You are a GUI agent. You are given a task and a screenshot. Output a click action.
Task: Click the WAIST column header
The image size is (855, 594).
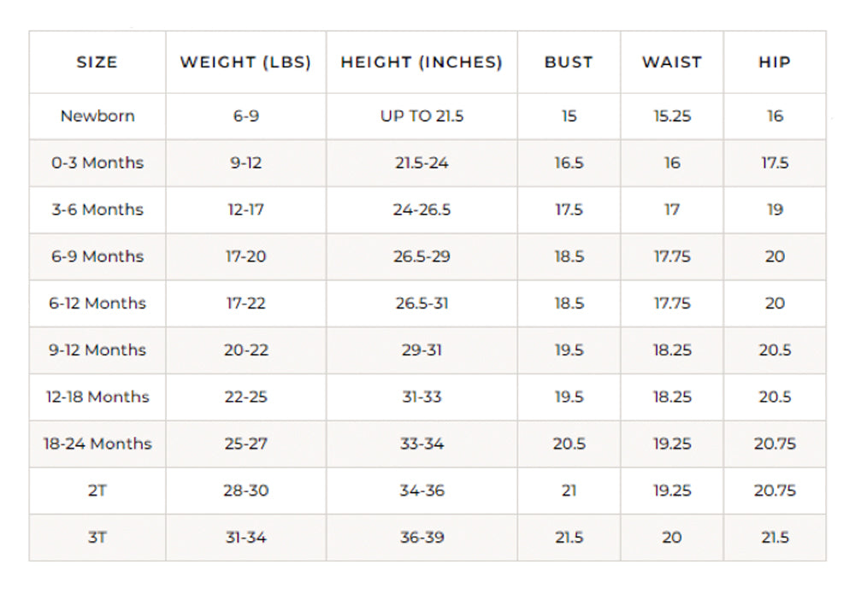(672, 62)
